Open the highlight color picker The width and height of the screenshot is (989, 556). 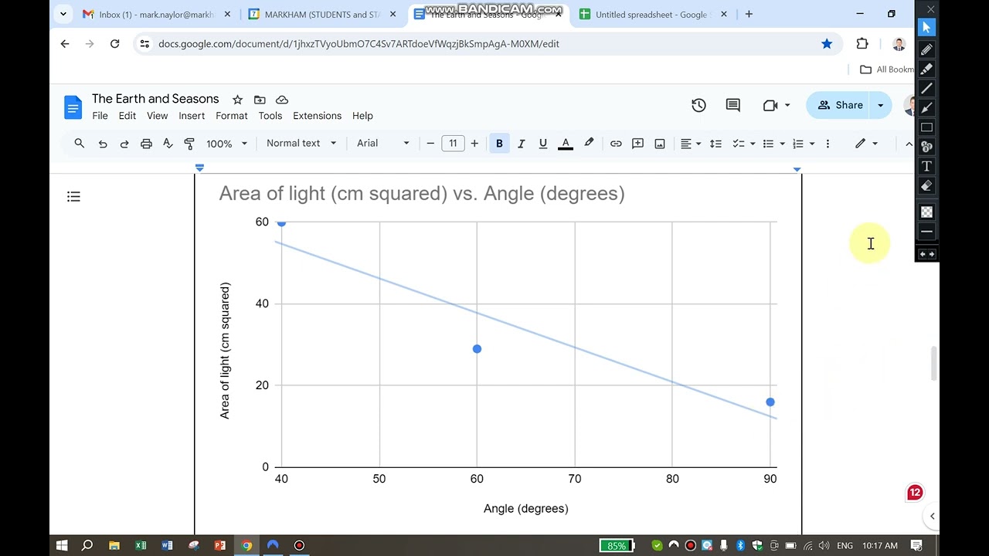click(589, 143)
